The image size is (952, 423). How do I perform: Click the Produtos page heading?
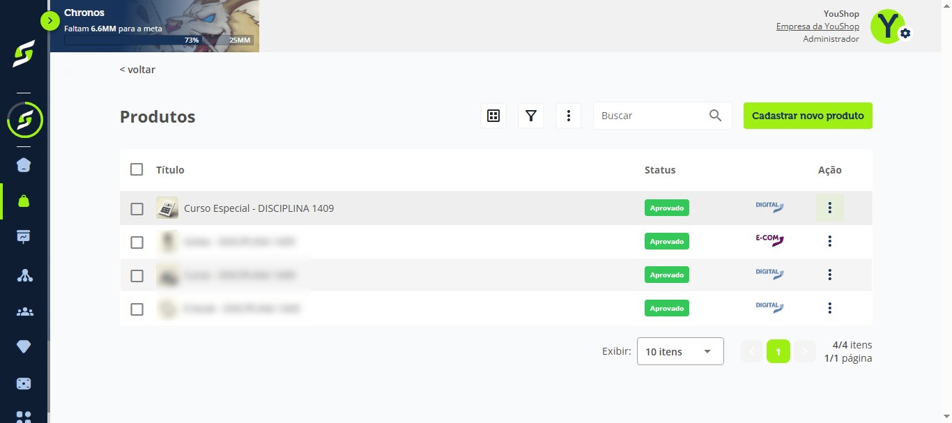(x=158, y=116)
